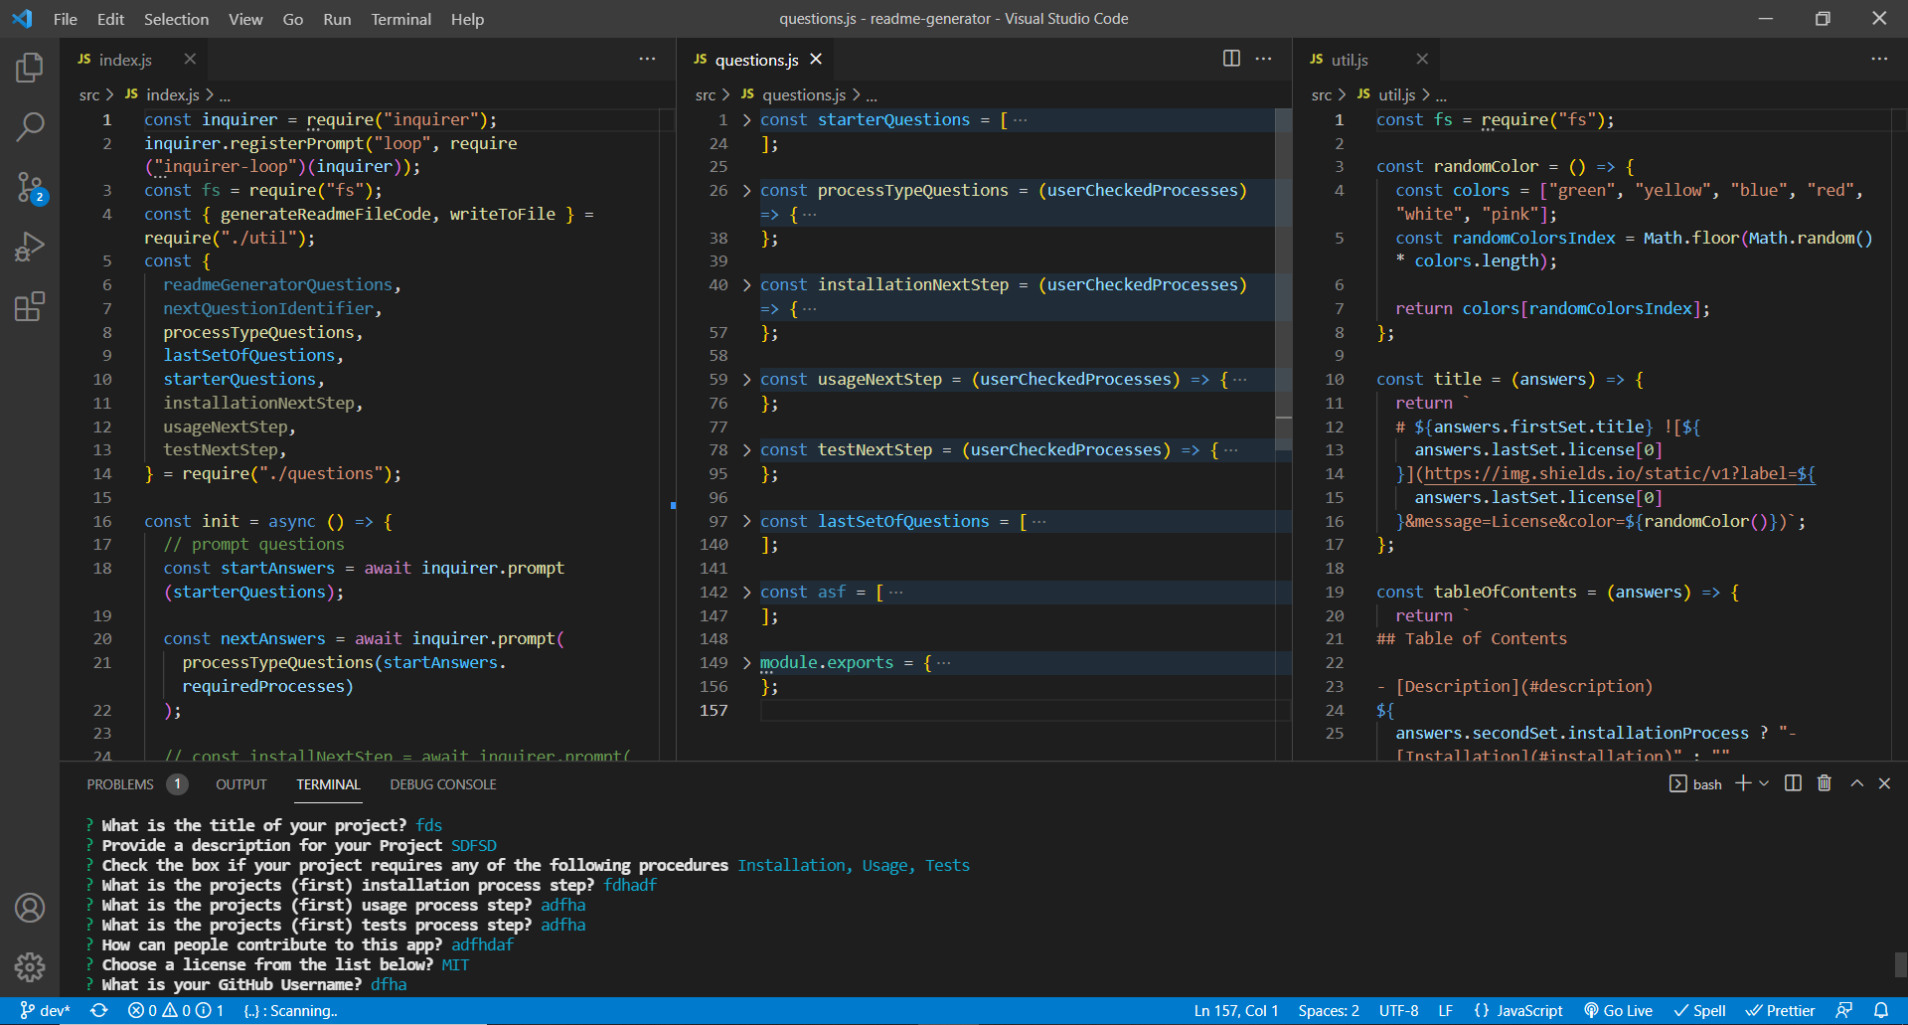Expand folded module.exports block
Viewport: 1908px width, 1025px height.
click(x=746, y=663)
